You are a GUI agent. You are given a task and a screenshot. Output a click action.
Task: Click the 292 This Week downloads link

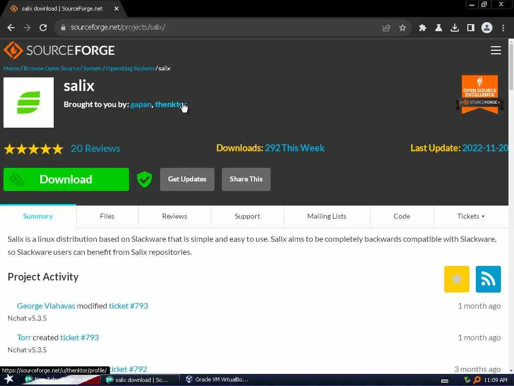point(295,148)
